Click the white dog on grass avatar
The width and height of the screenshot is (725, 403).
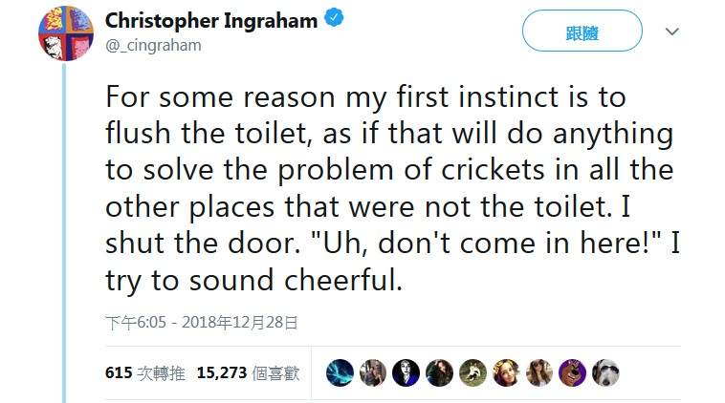tap(472, 372)
